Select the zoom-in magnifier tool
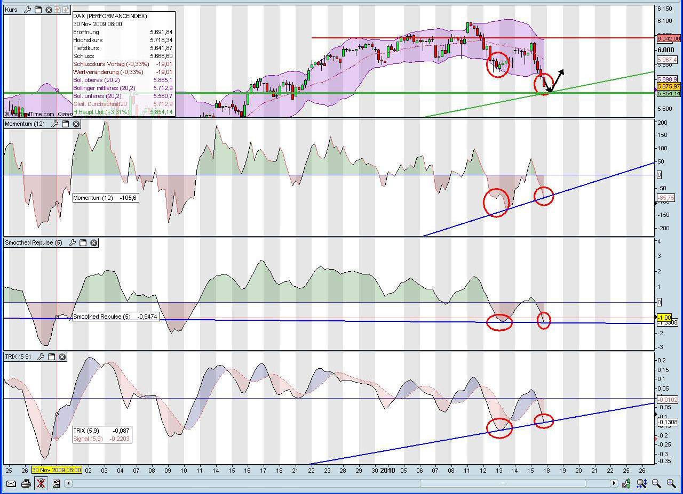This screenshot has width=683, height=494. point(671,483)
